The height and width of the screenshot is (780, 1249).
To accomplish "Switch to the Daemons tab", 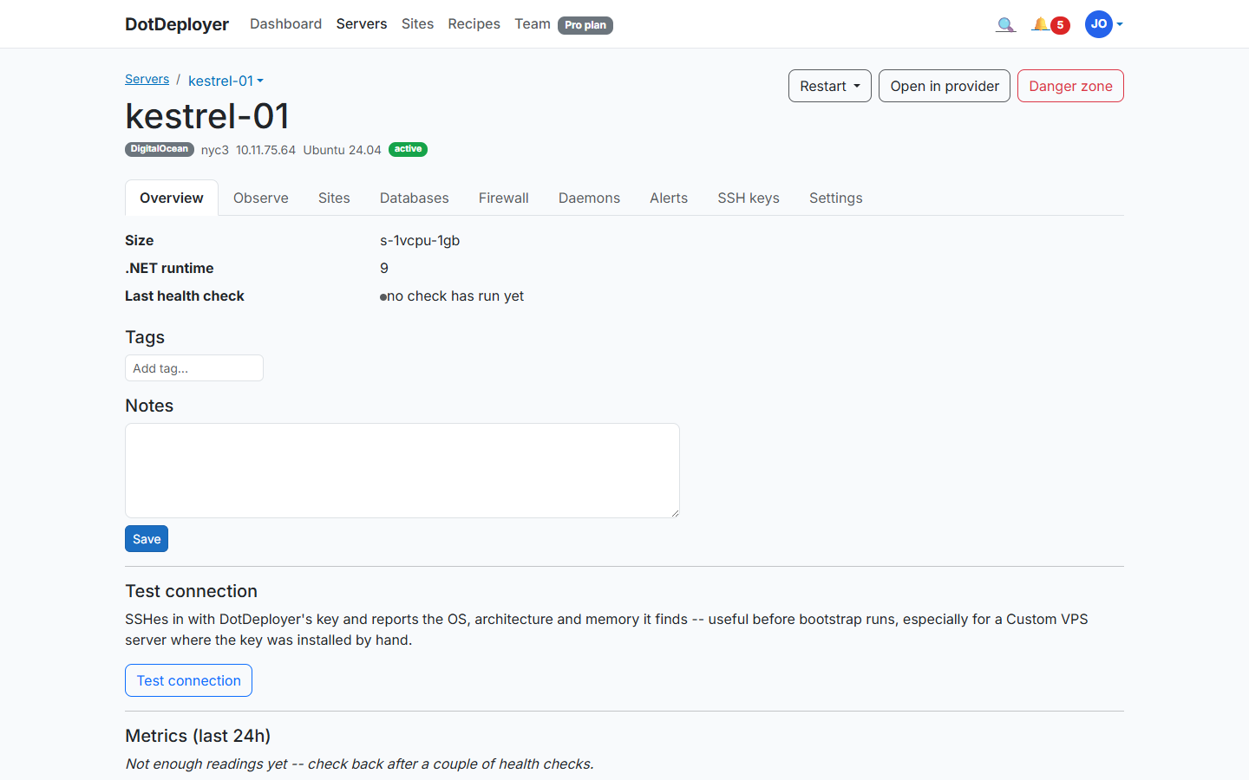I will pos(589,198).
